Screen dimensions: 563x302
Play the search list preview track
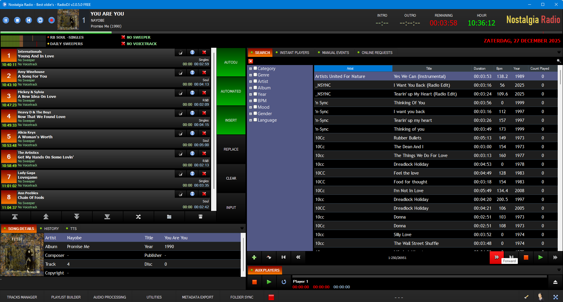[x=540, y=257]
